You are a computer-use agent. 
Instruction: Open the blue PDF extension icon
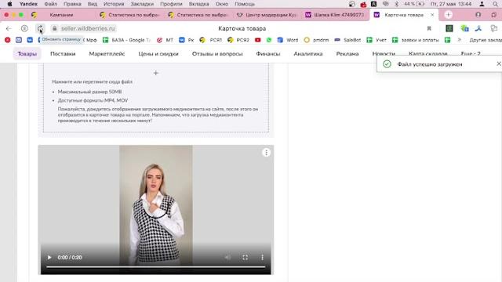(478, 28)
